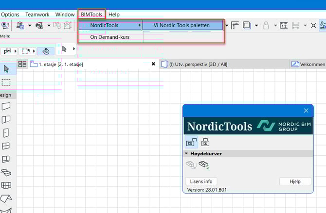Click the terrain refresh icon under Høydekurver
The height and width of the screenshot is (213, 326).
click(204, 165)
